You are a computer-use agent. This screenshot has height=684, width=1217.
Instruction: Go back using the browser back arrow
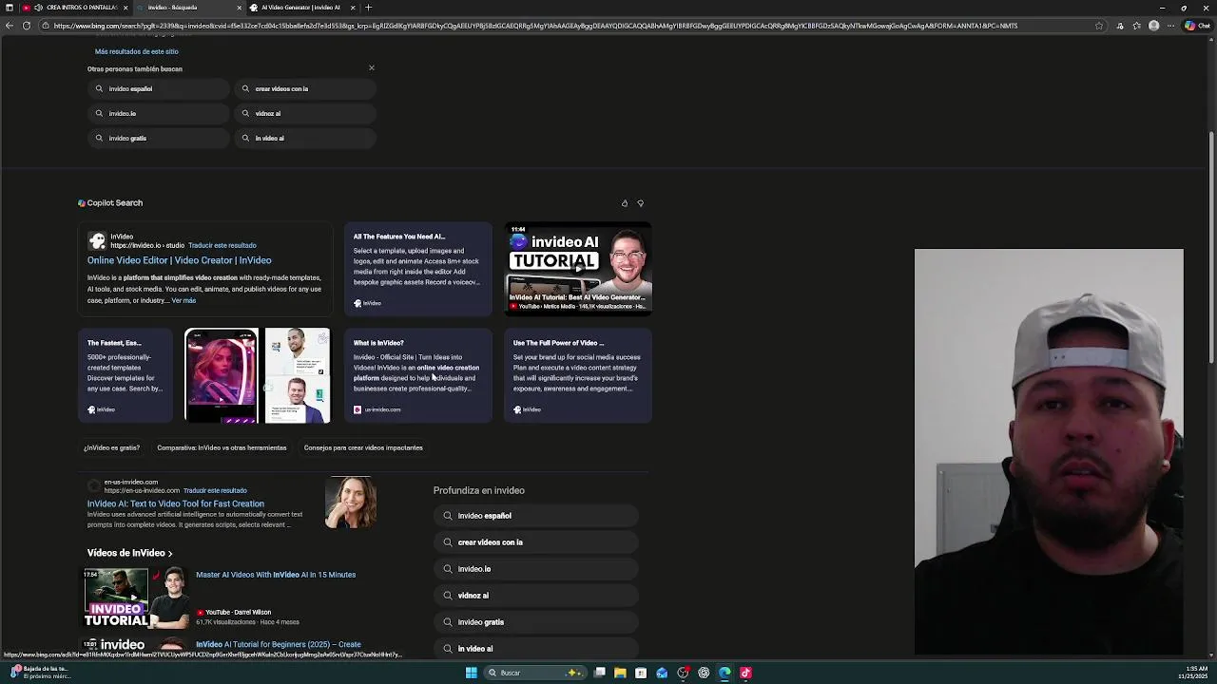(10, 26)
